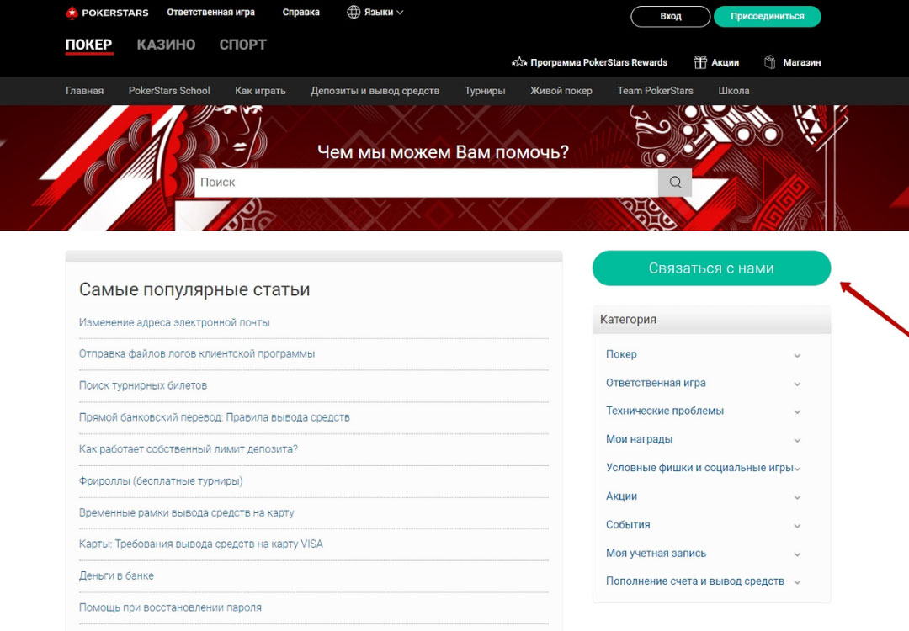The width and height of the screenshot is (909, 631).
Task: Open Как играть menu item
Action: pos(260,91)
